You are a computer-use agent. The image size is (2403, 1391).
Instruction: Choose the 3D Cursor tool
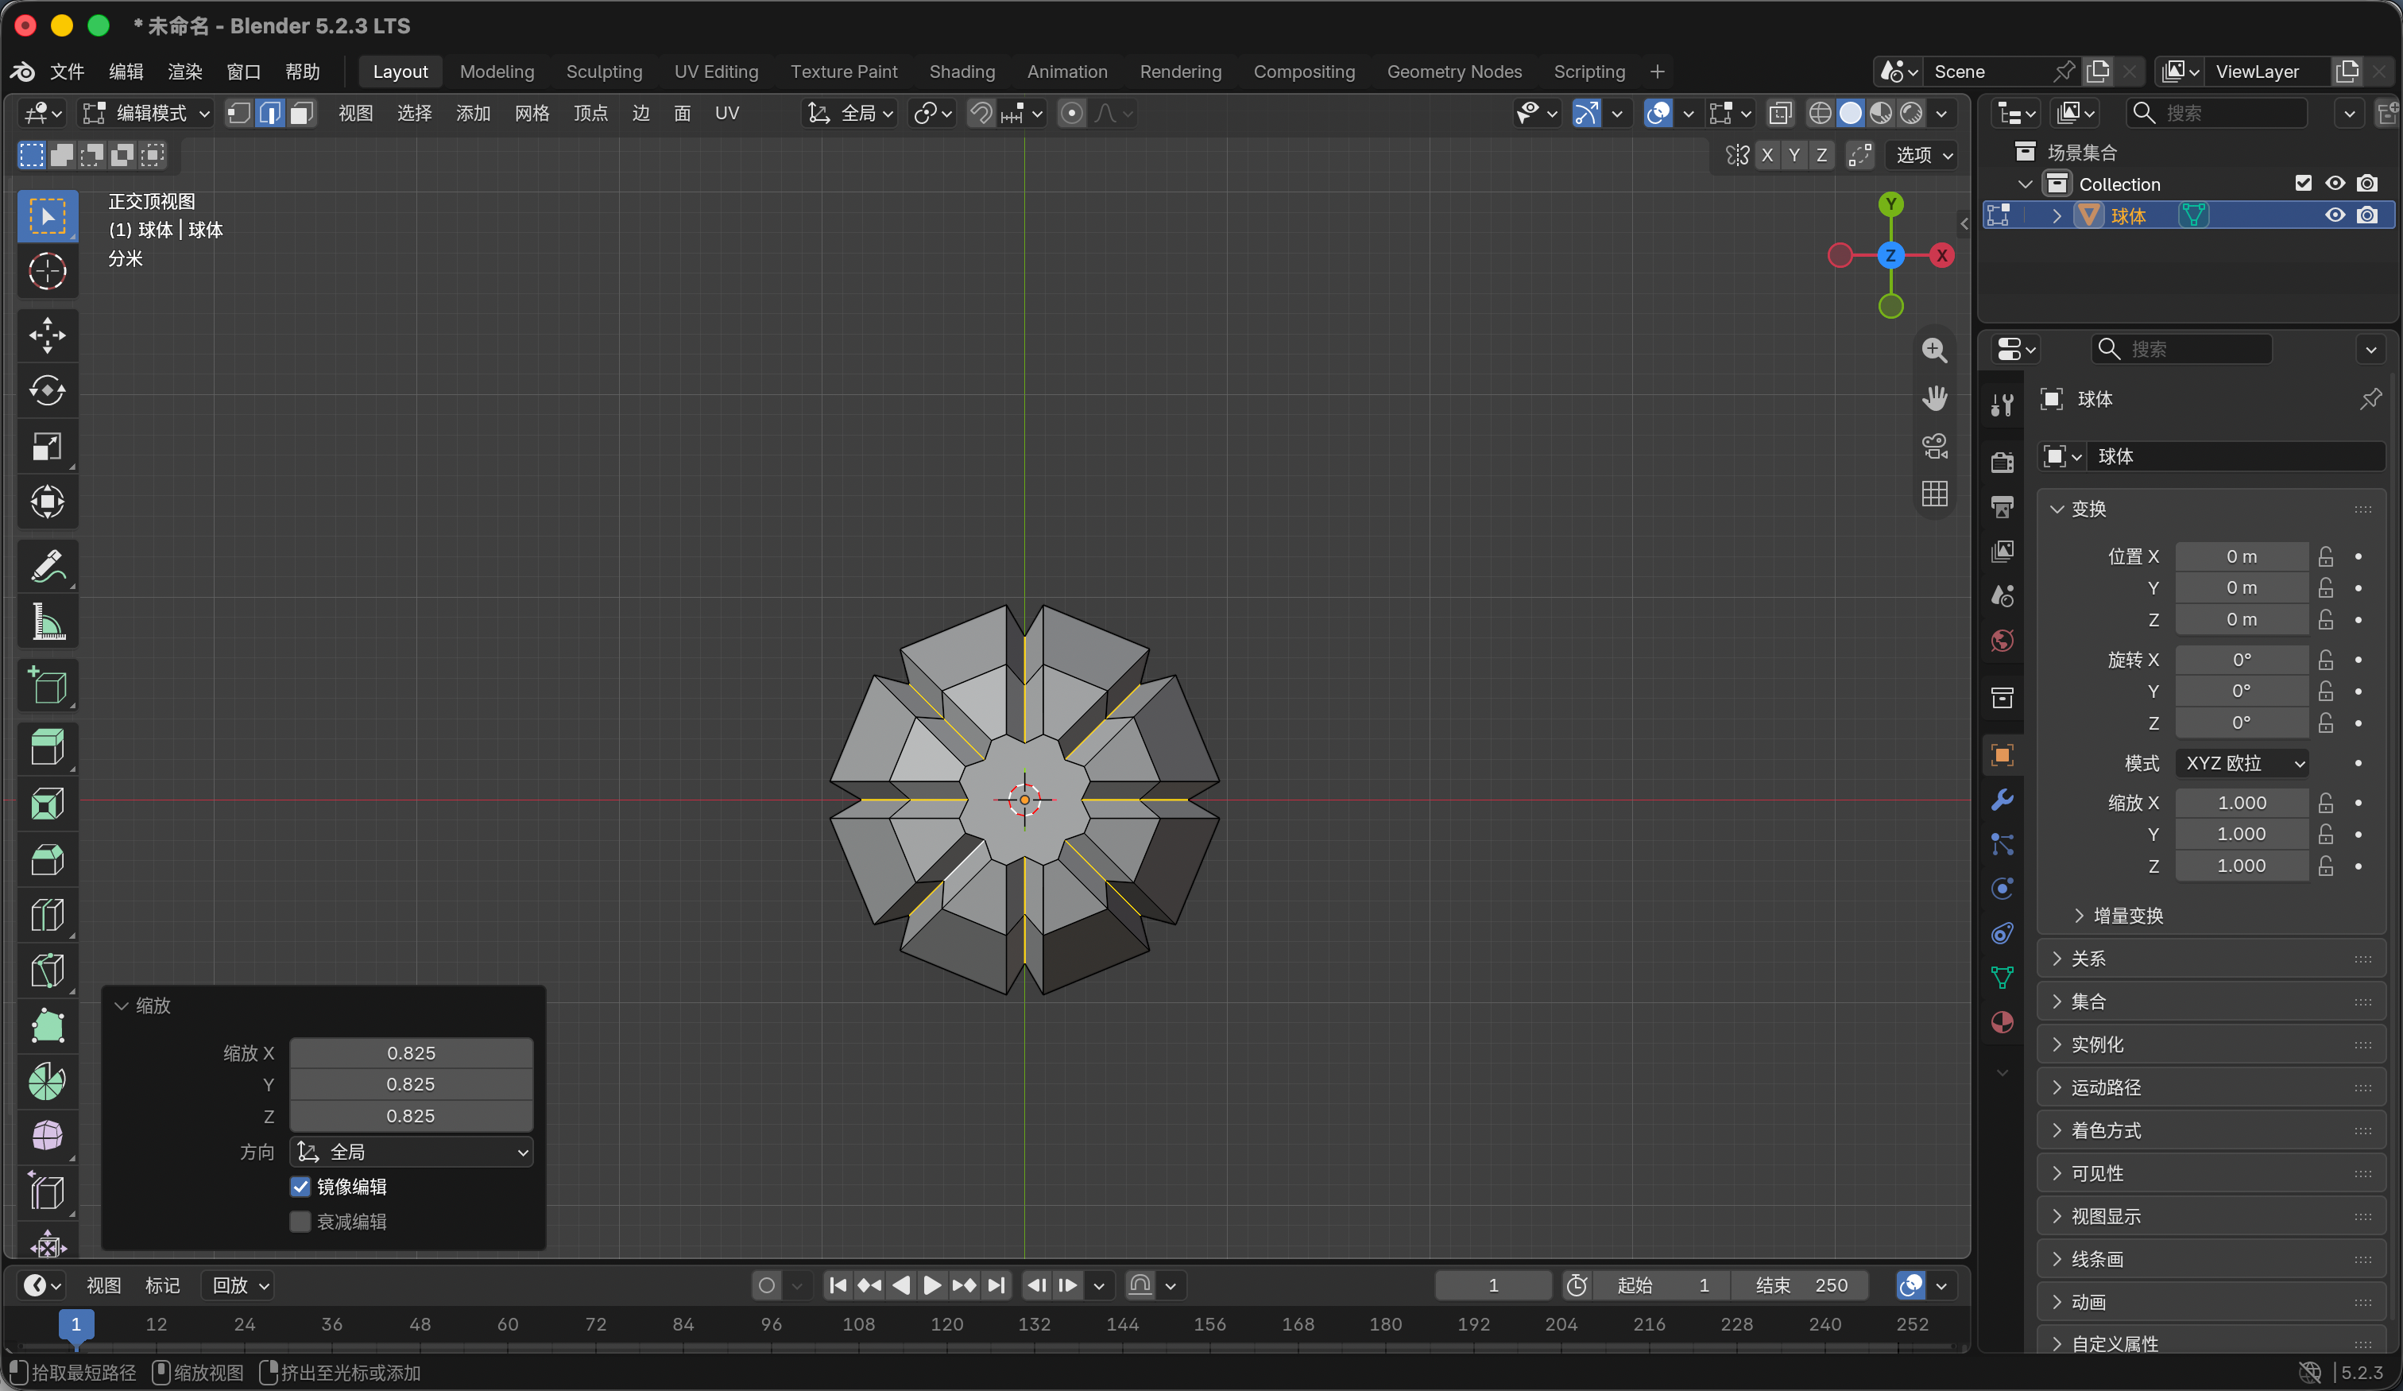47,272
